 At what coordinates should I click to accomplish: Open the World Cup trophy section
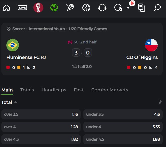38,8
